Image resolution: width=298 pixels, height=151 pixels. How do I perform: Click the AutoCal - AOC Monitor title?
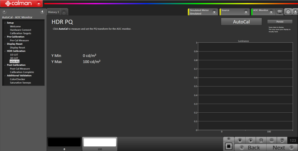pyautogui.click(x=17, y=17)
